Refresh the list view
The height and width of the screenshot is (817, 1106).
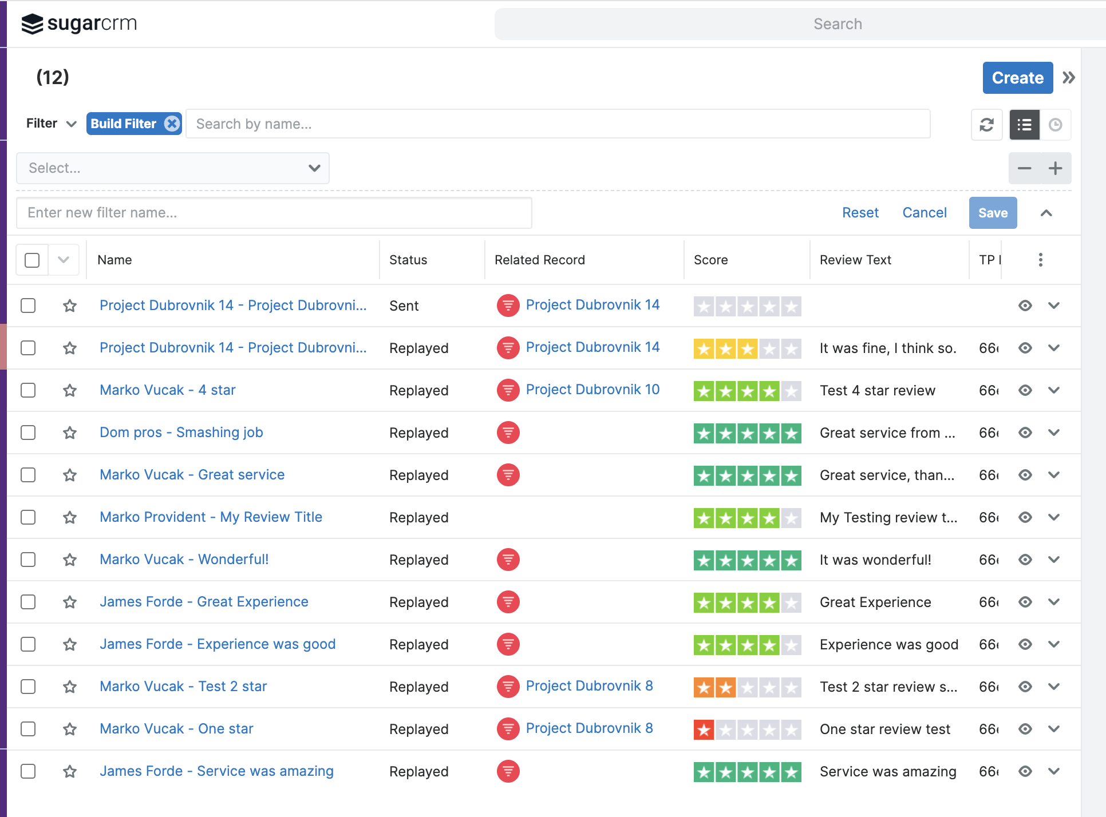pos(986,124)
